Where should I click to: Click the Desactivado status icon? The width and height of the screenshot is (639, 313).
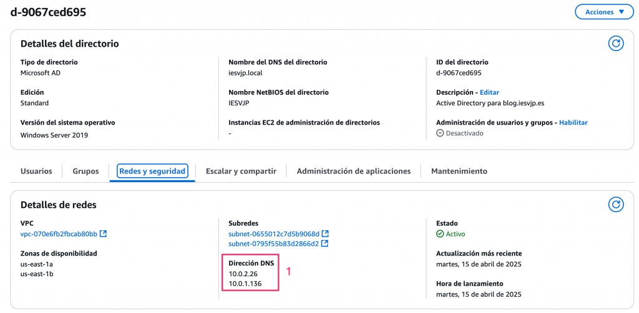pos(440,133)
